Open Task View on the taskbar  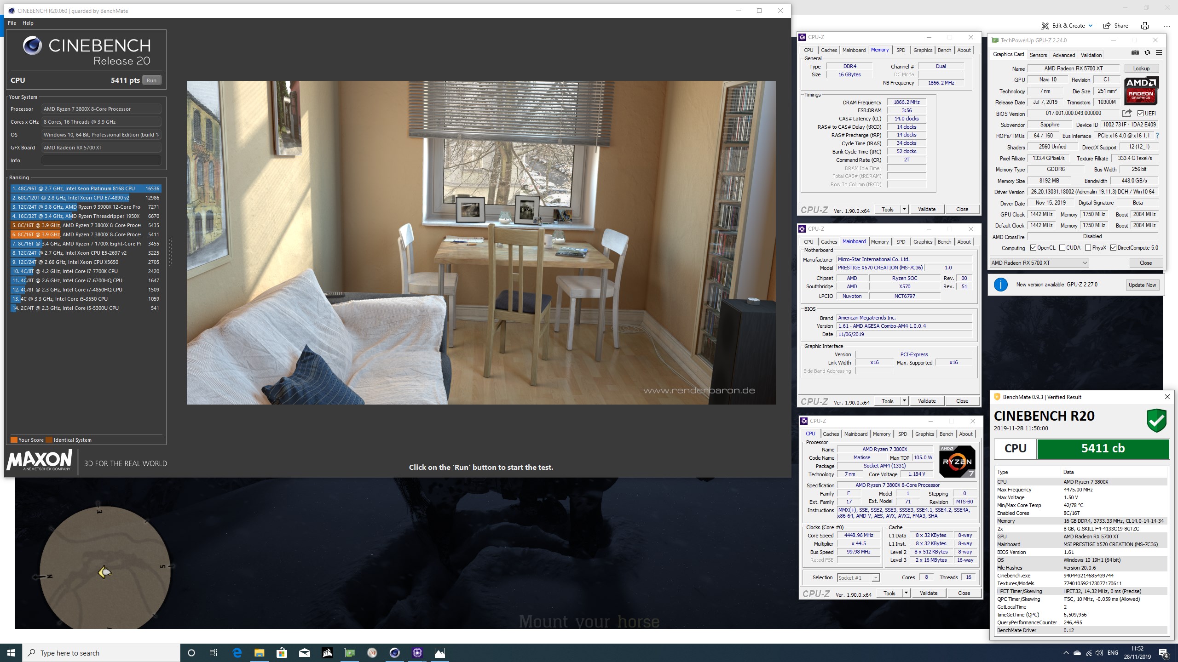point(214,653)
